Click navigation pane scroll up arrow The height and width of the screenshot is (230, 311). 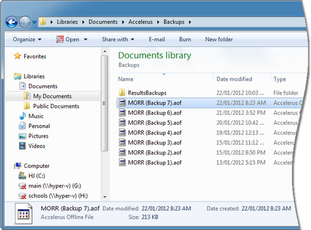point(105,51)
